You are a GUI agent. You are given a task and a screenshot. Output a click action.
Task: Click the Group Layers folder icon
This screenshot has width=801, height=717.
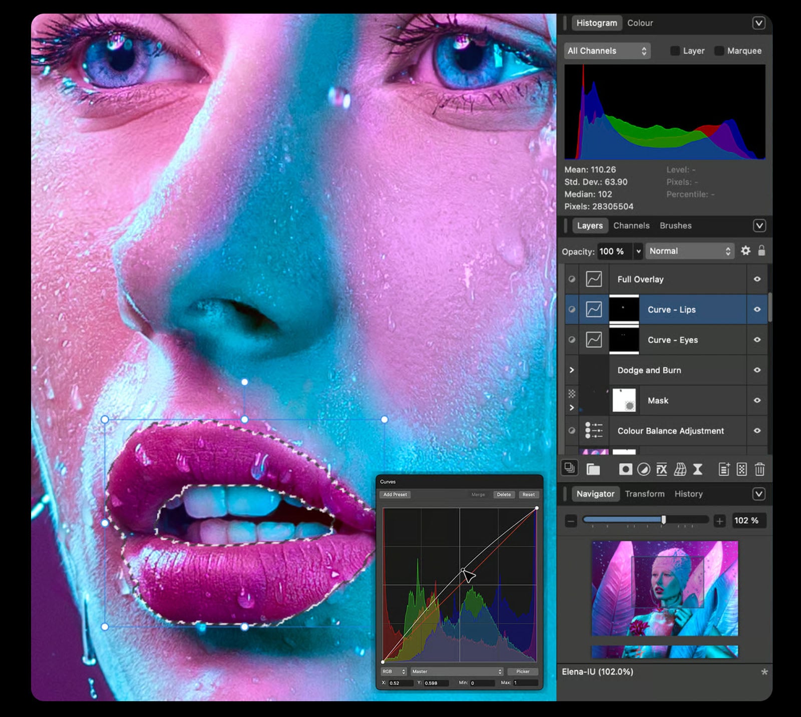pos(593,469)
